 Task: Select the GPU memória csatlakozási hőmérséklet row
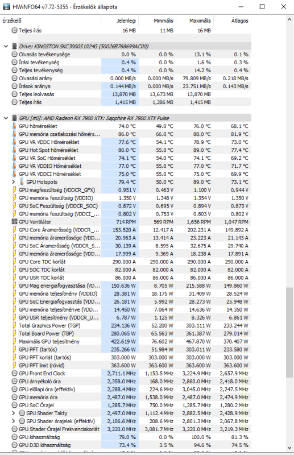pyautogui.click(x=131, y=134)
